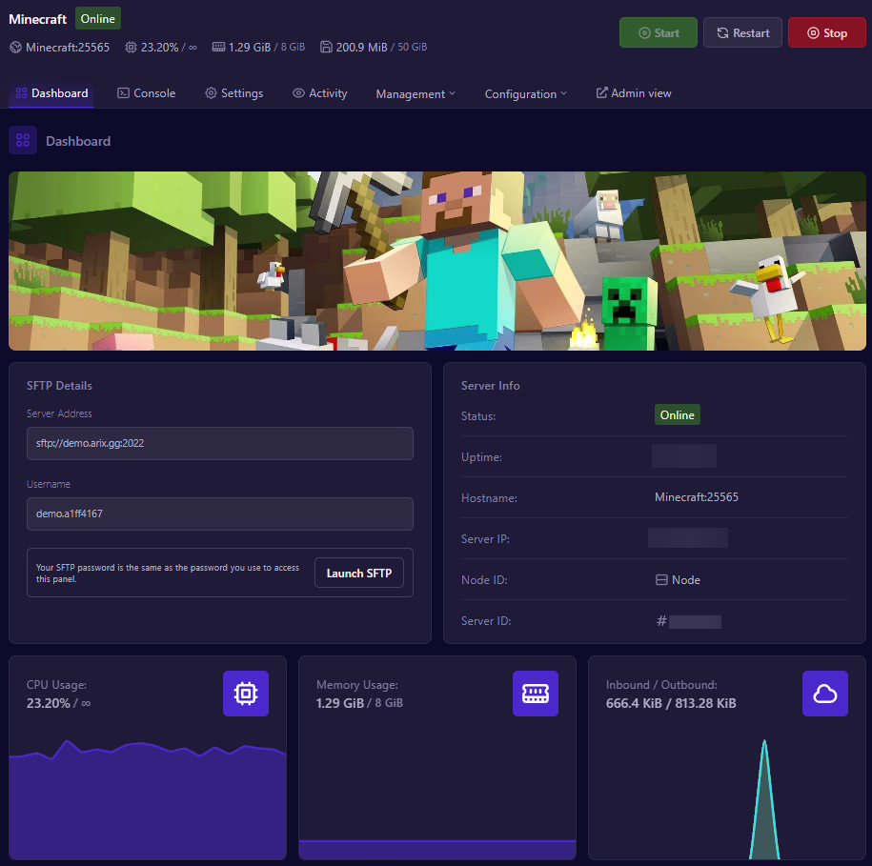Click the Dashboard grid icon beside page heading

pos(23,141)
